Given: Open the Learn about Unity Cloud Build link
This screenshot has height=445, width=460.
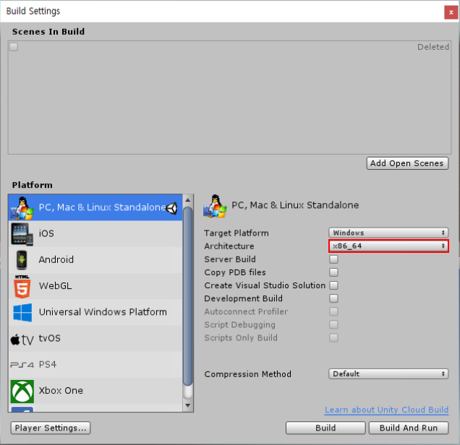Looking at the screenshot, I should click(x=386, y=410).
